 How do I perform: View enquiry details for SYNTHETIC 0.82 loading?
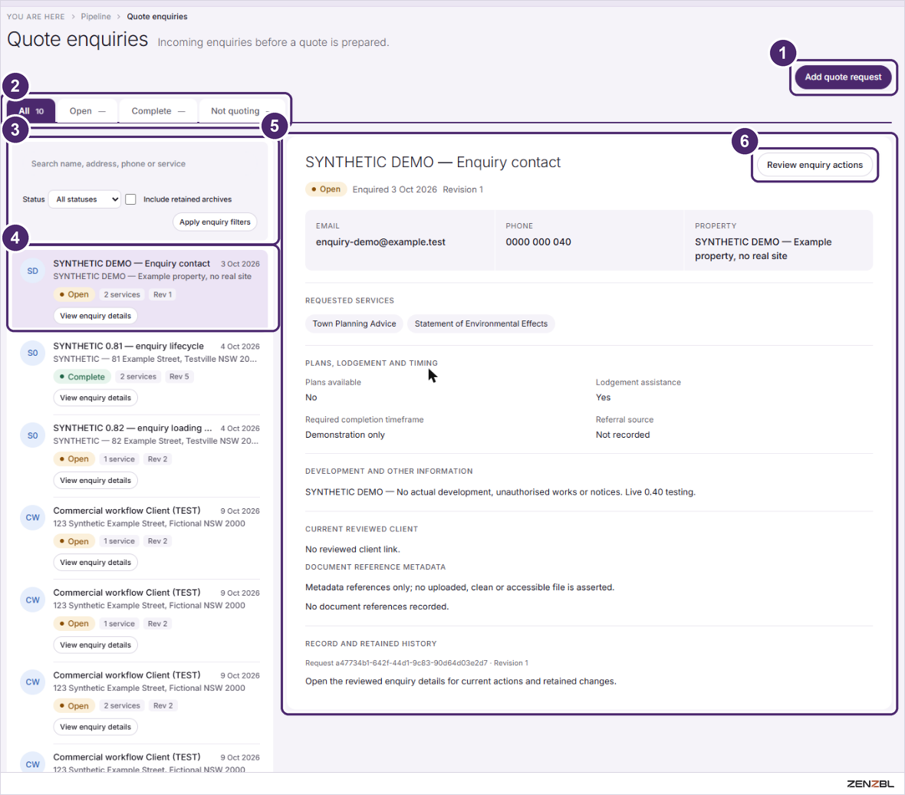pos(96,481)
